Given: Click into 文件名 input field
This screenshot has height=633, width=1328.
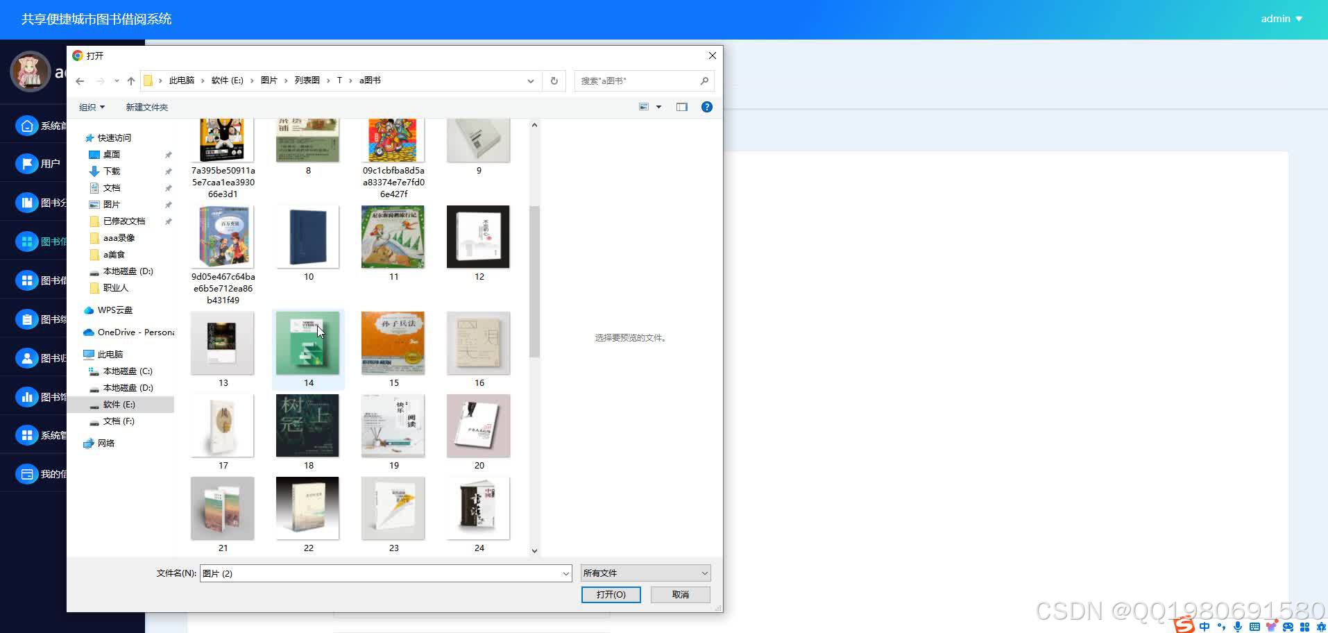Looking at the screenshot, I should tap(380, 573).
